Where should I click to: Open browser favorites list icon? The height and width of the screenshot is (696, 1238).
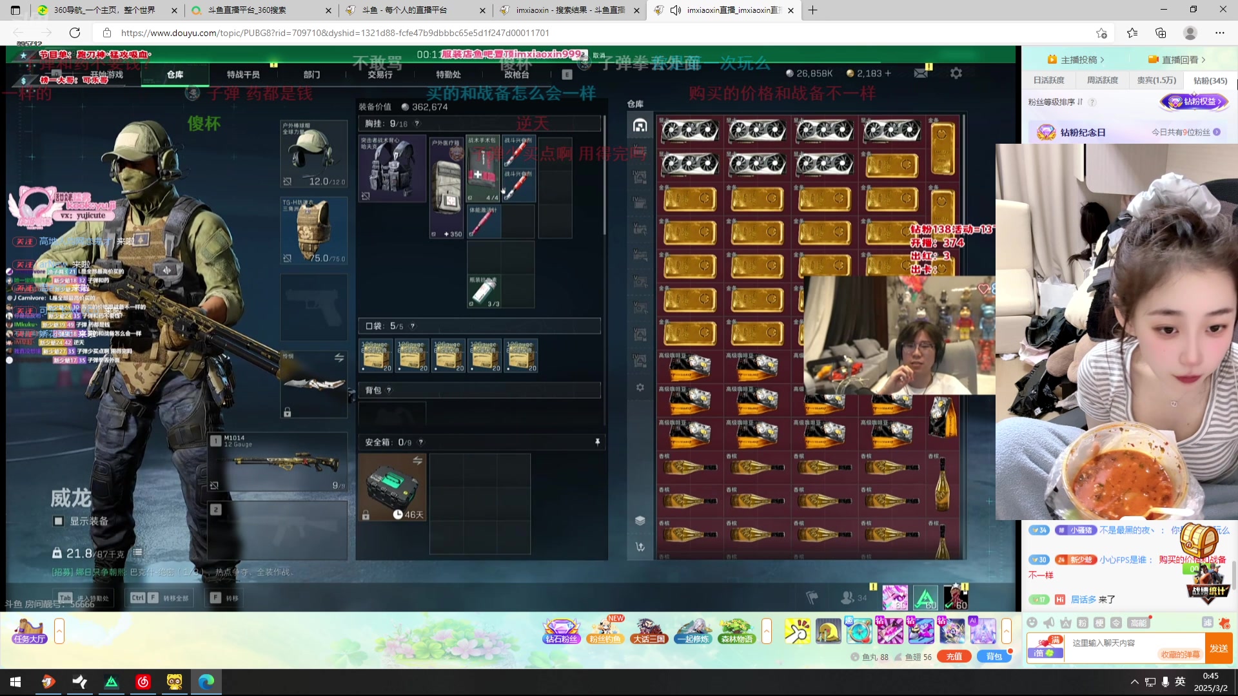pyautogui.click(x=1132, y=33)
